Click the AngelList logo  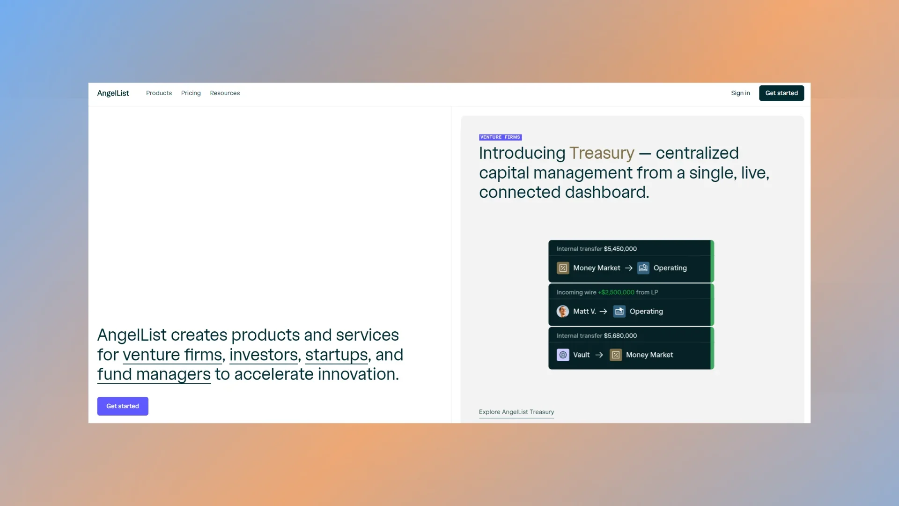click(x=113, y=93)
